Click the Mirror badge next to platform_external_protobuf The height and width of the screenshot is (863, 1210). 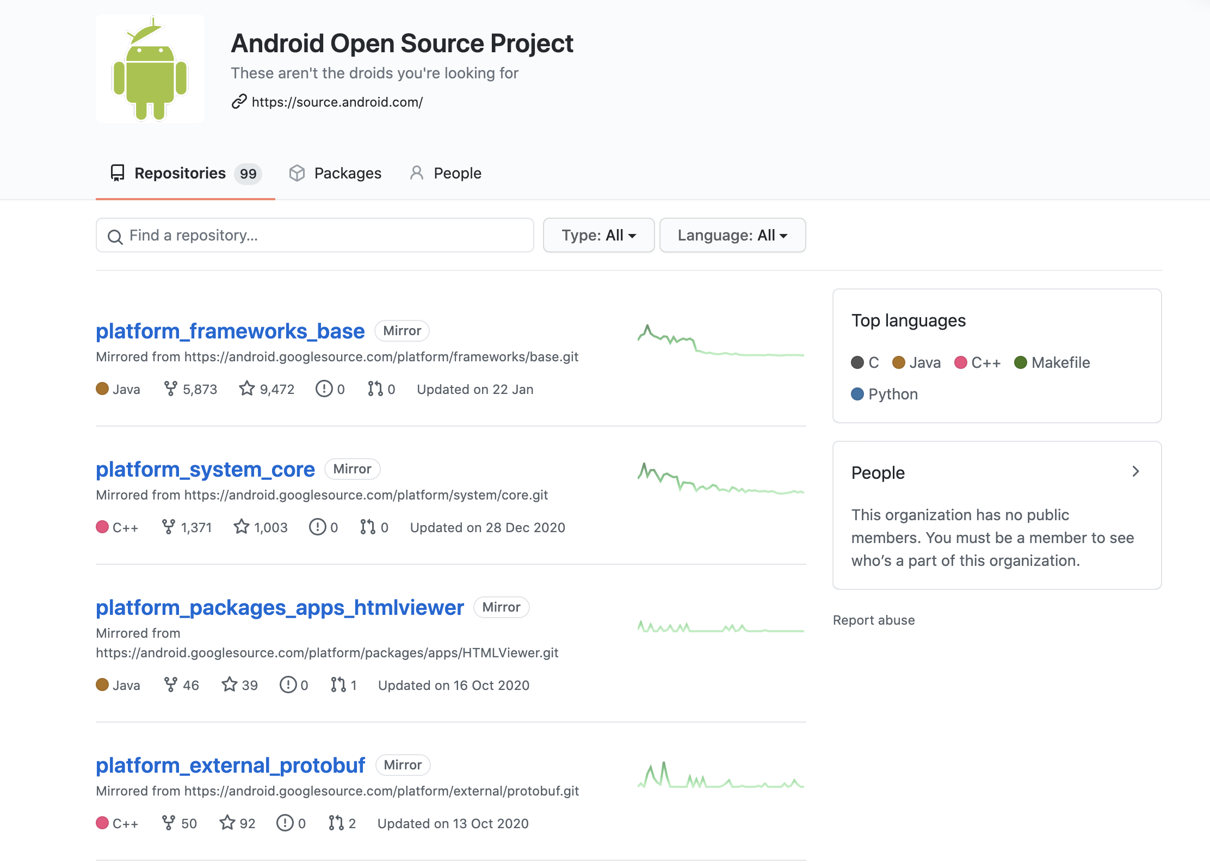[403, 765]
